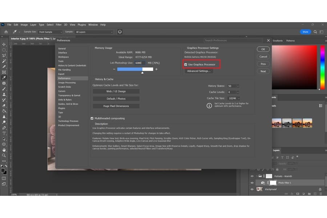Click the rainbow hue slider strip
The width and height of the screenshot is (327, 218).
click(x=322, y=67)
